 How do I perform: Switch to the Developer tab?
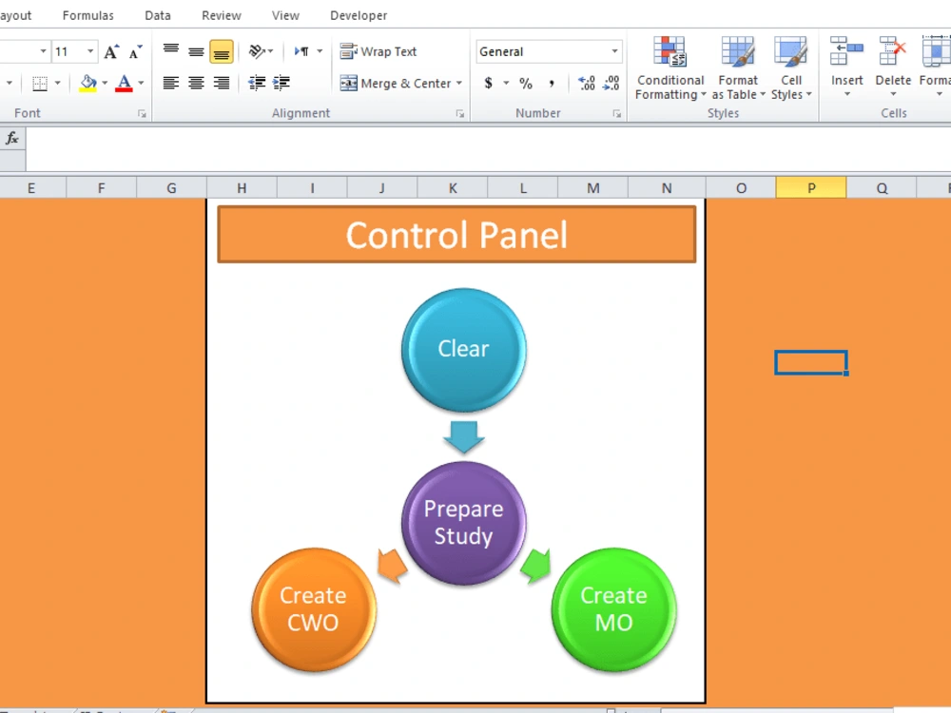359,15
